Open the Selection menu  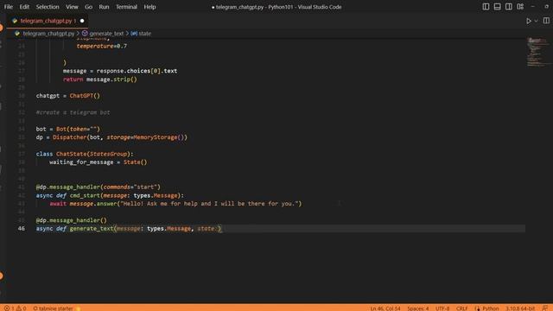pyautogui.click(x=48, y=7)
